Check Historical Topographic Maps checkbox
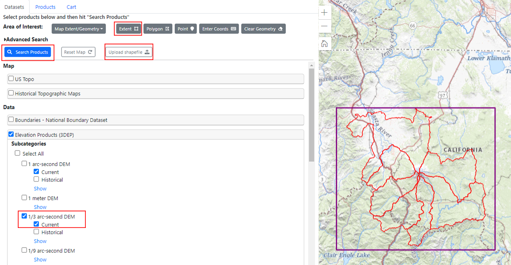The width and height of the screenshot is (511, 265). (x=11, y=93)
